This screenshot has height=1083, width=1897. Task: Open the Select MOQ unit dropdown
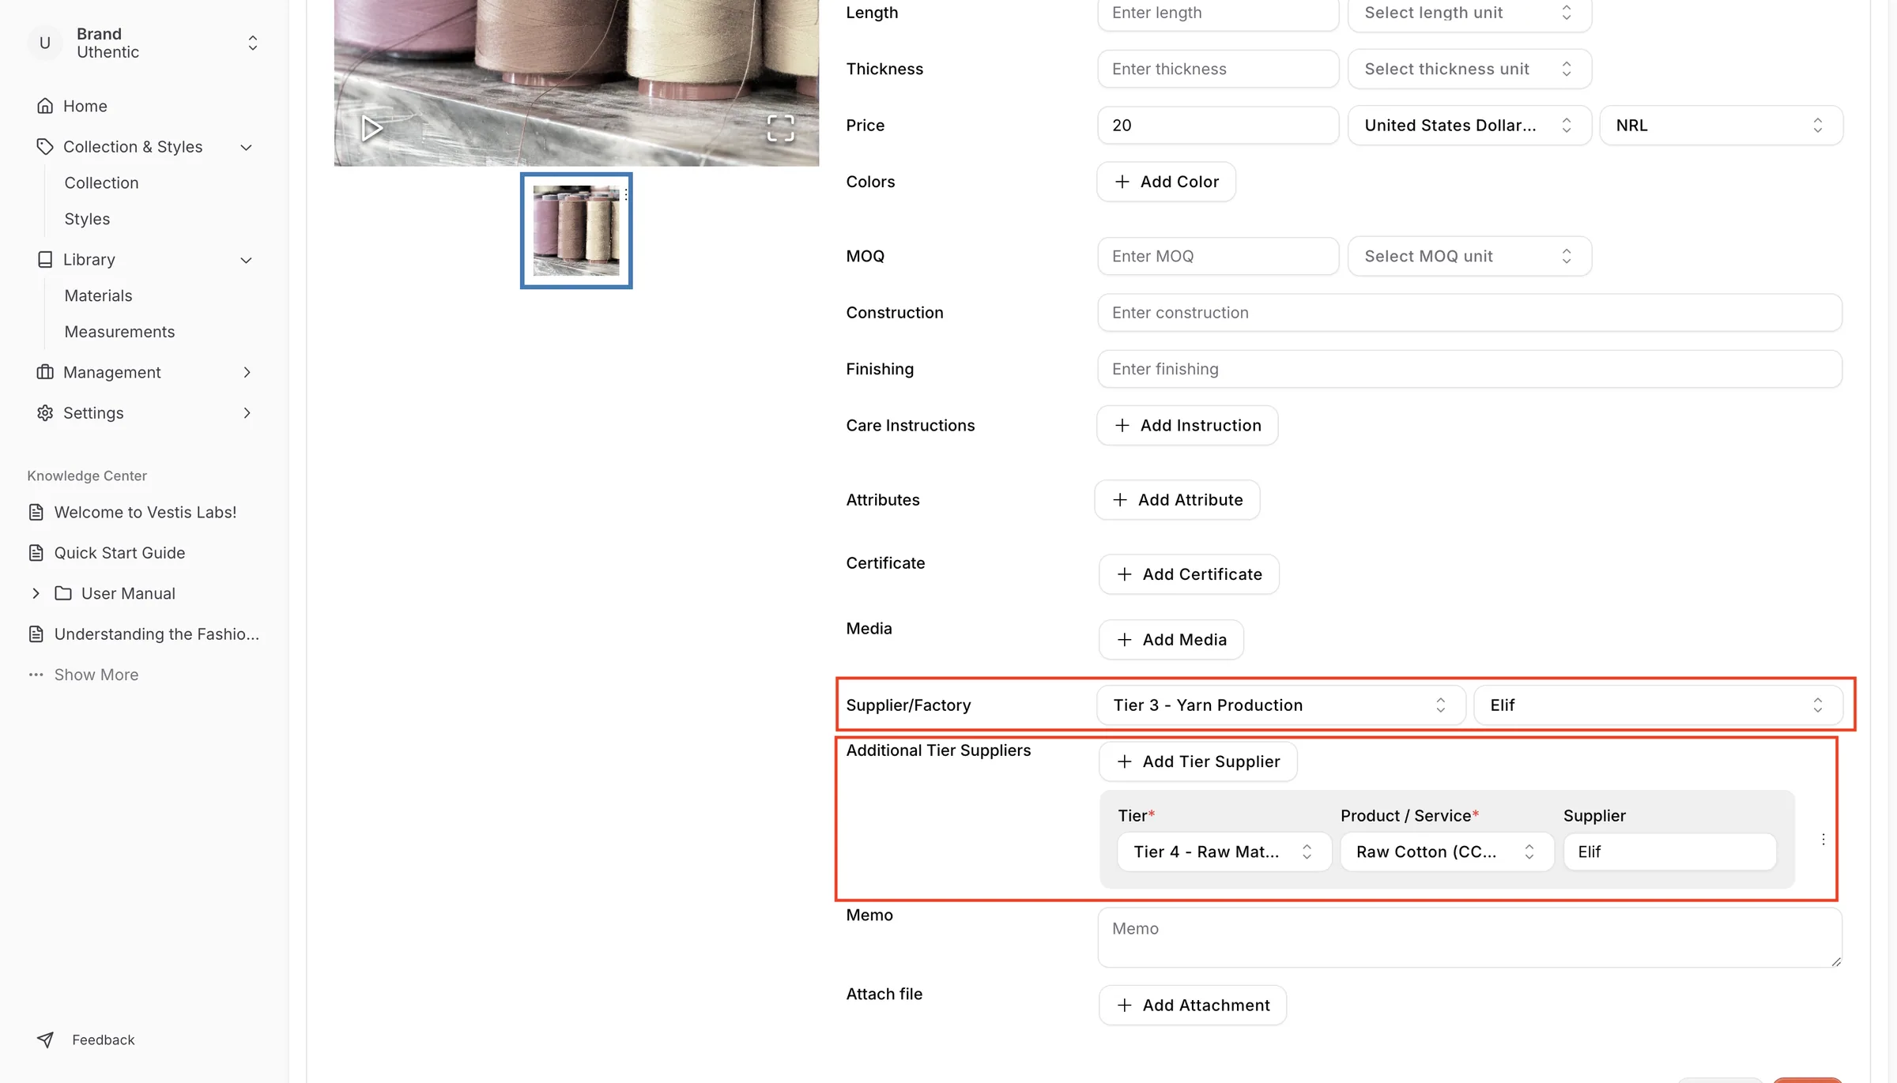pos(1469,256)
